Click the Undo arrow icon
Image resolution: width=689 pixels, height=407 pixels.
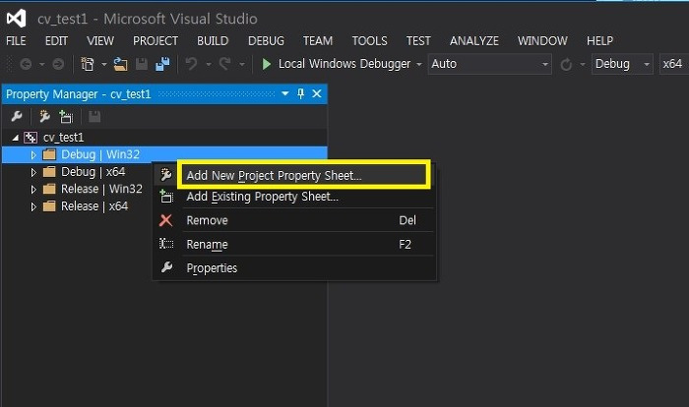point(191,64)
